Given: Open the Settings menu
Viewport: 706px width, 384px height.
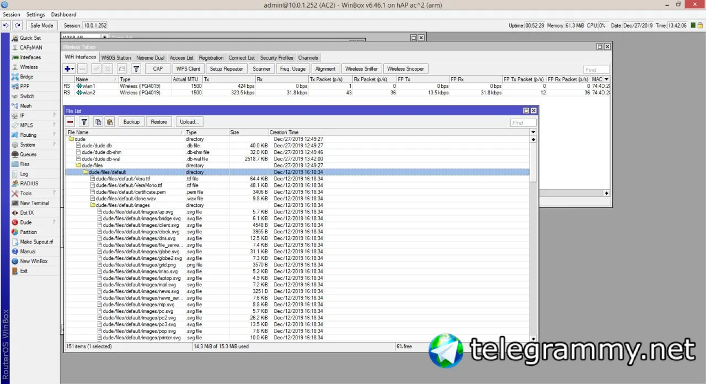Looking at the screenshot, I should click(x=36, y=14).
